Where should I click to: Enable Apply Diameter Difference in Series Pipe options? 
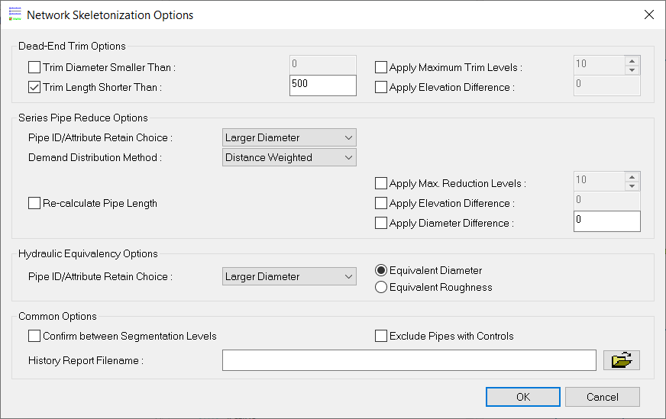coord(381,223)
